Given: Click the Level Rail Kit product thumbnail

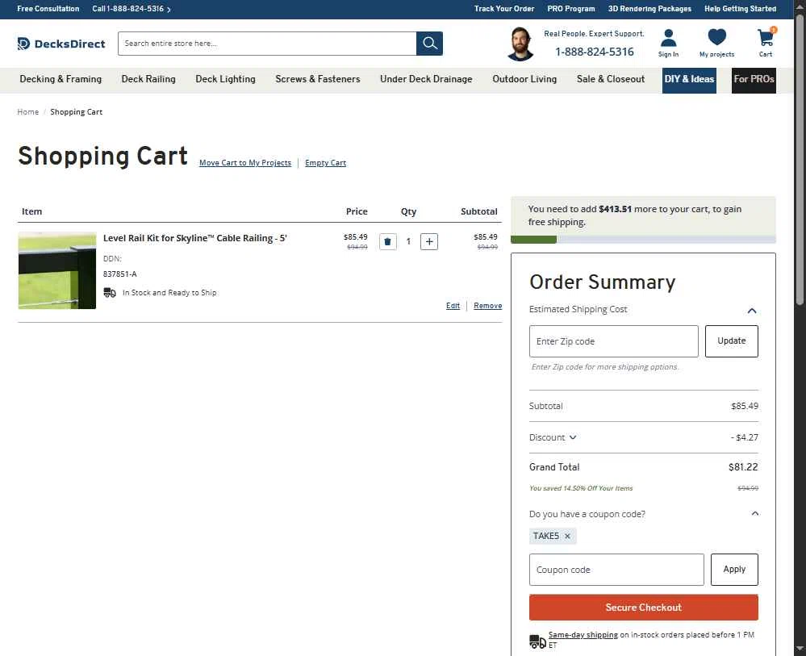Looking at the screenshot, I should coord(57,270).
